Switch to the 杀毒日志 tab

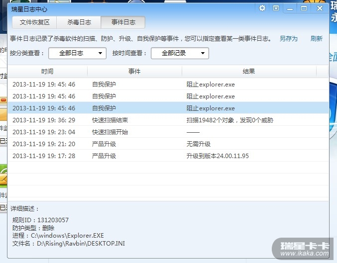(x=79, y=22)
